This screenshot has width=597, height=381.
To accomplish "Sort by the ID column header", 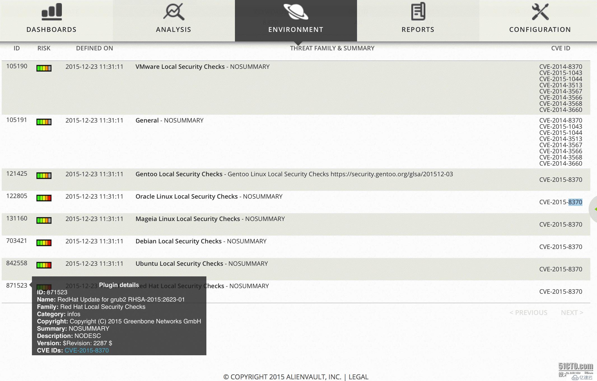I will 17,48.
